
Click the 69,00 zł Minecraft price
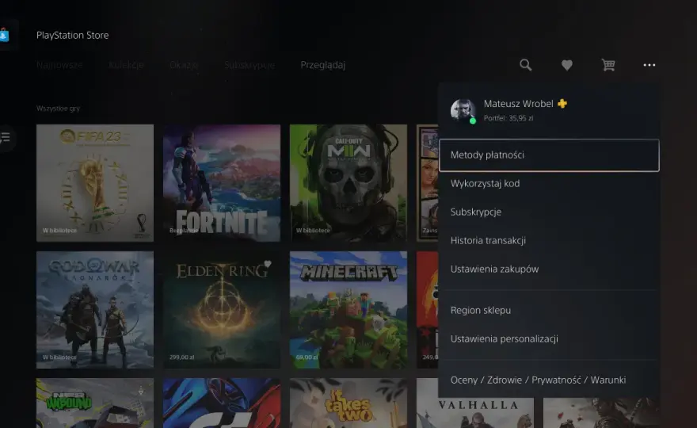click(x=307, y=357)
